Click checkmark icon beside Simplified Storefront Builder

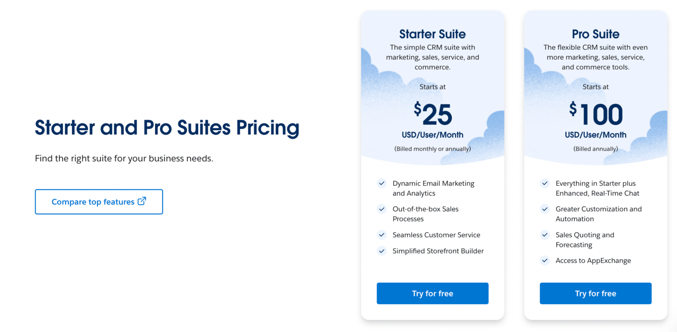(381, 251)
